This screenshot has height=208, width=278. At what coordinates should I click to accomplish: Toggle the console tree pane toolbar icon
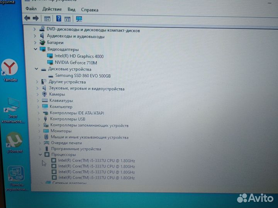[x=47, y=18]
